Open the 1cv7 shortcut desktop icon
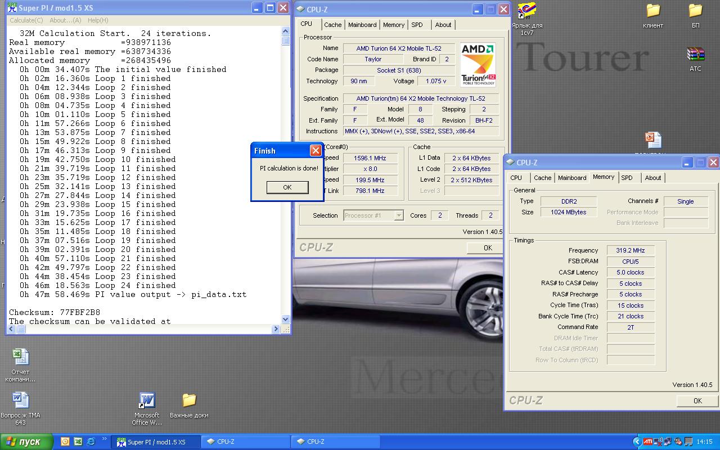Image resolution: width=720 pixels, height=450 pixels. click(526, 19)
